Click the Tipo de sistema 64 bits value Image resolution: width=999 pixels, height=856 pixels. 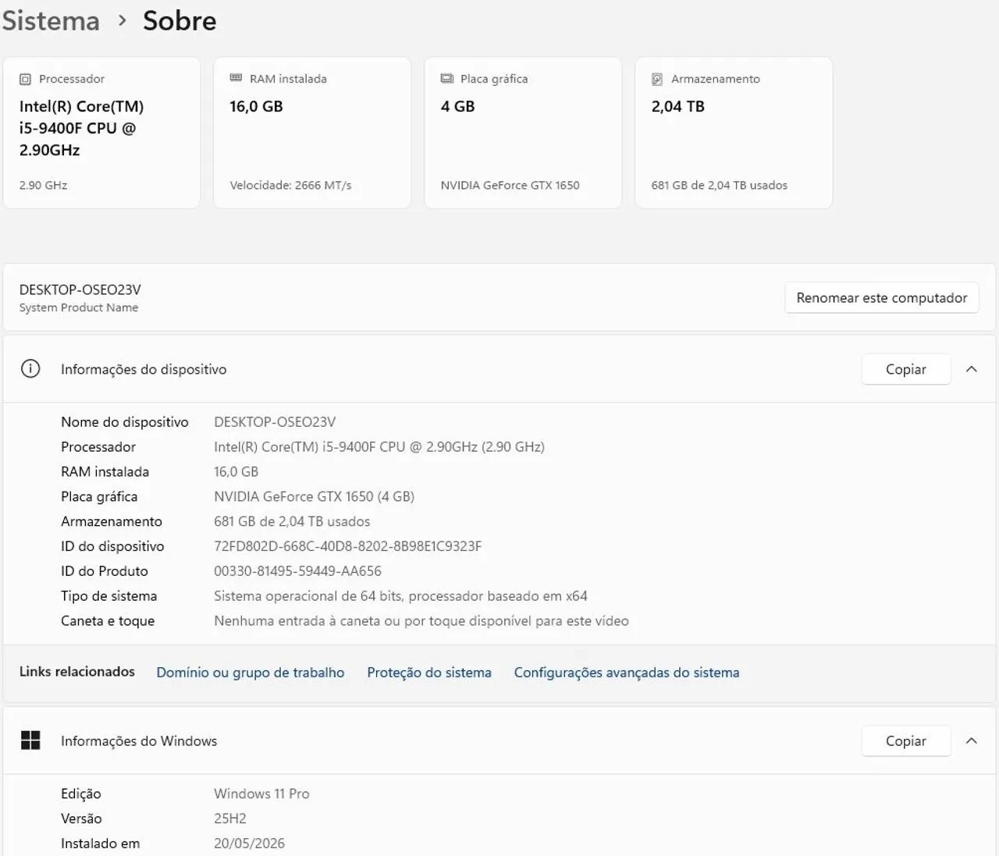pyautogui.click(x=400, y=596)
